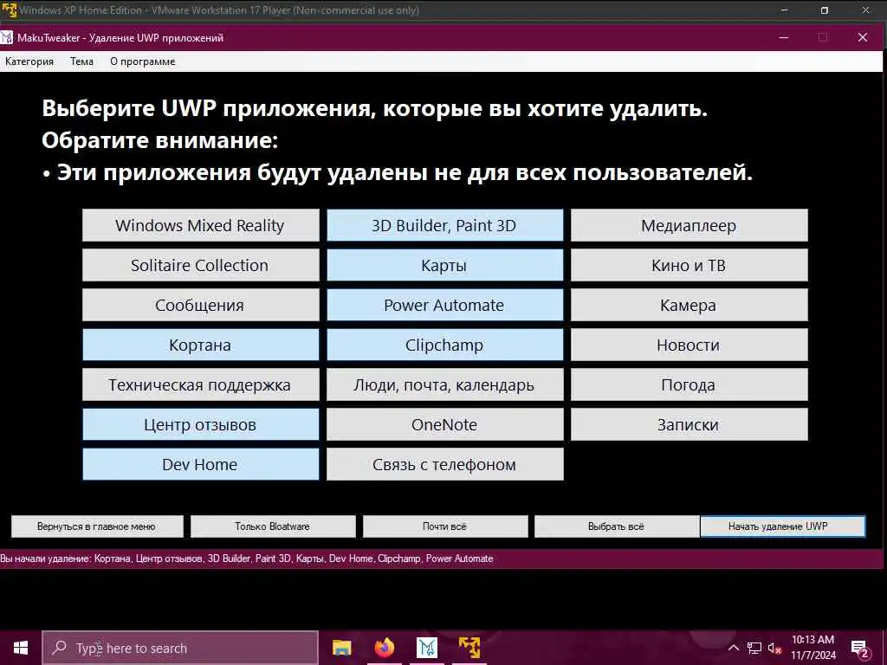Click the Почти всё preset button

(445, 526)
